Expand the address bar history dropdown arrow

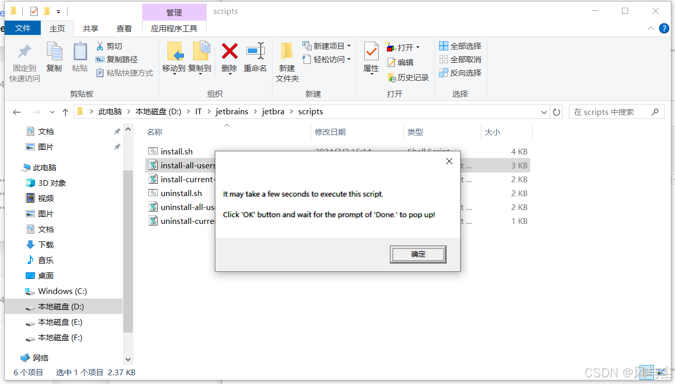pos(544,112)
